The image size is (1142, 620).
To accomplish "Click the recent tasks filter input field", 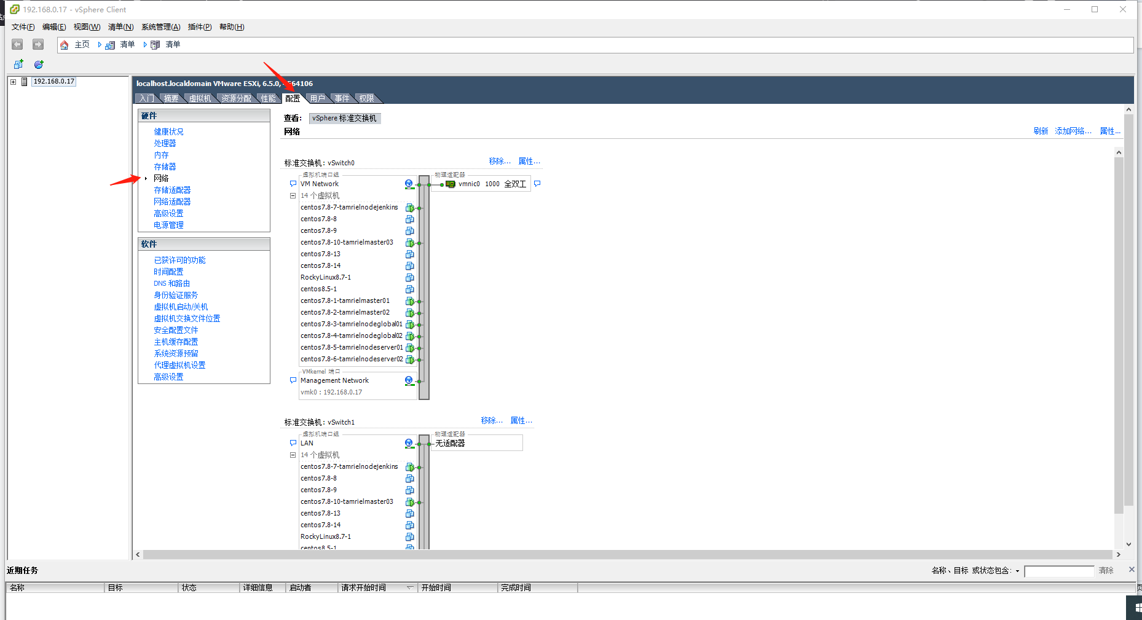I will click(1059, 571).
